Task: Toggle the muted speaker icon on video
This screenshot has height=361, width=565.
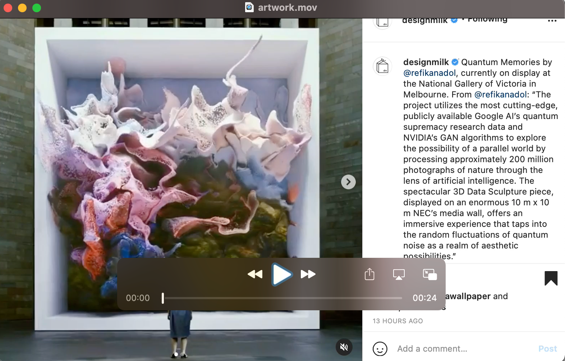Action: (x=344, y=347)
